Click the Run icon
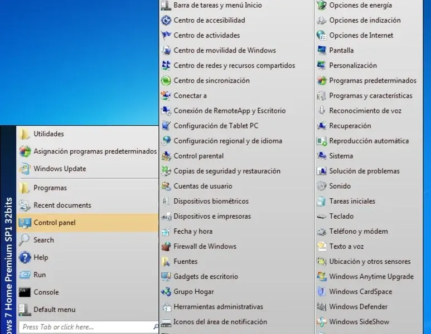431x334 pixels. [25, 275]
